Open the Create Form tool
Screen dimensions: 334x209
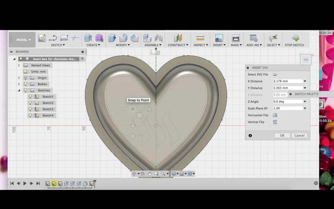tap(99, 38)
